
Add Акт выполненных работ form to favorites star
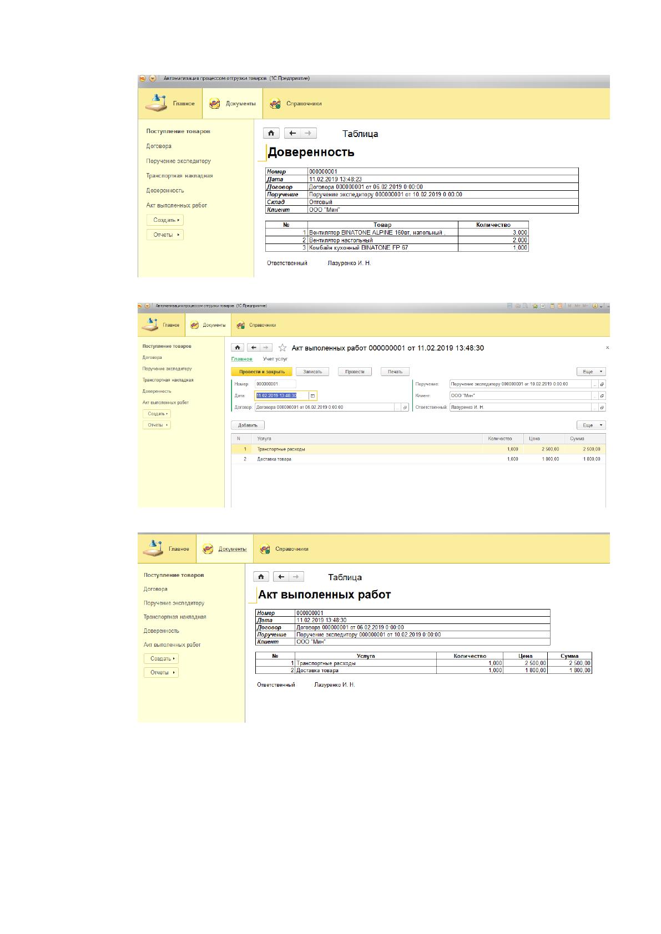click(282, 348)
